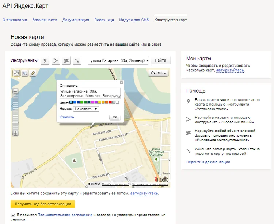Click the polygon icon in Помощь panel

(189, 133)
